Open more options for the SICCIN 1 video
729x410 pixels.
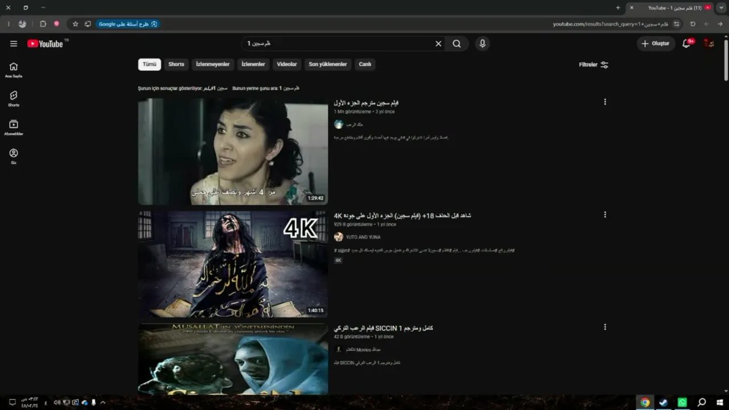coord(605,327)
